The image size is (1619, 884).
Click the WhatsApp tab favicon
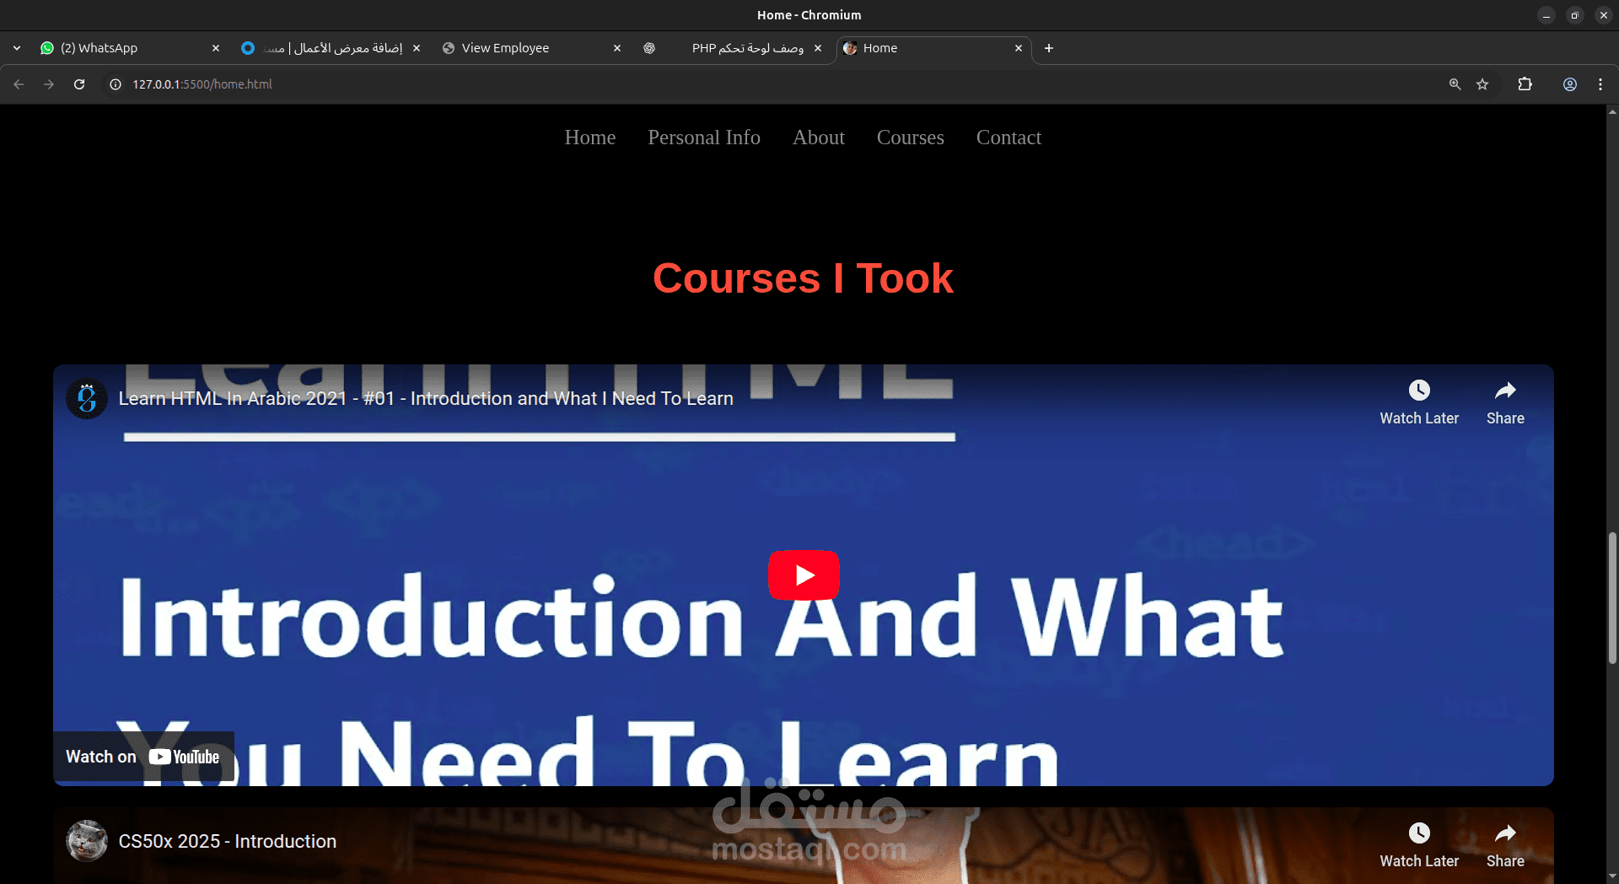coord(47,48)
